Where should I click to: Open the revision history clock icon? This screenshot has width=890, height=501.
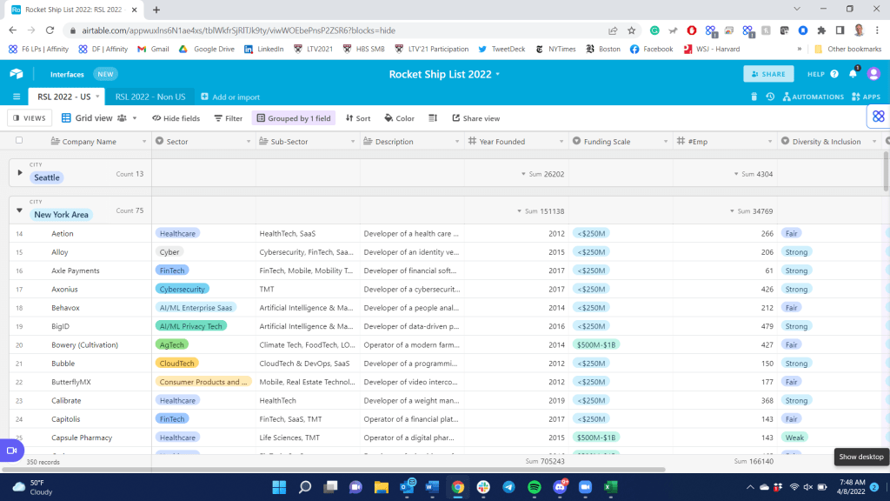770,97
